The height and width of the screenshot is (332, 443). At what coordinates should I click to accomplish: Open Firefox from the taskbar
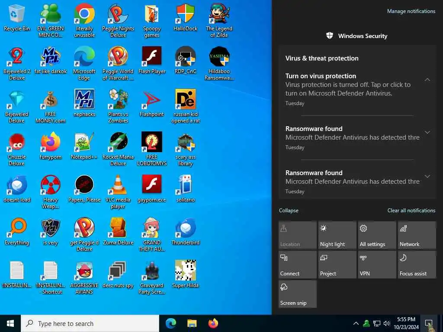pyautogui.click(x=213, y=323)
